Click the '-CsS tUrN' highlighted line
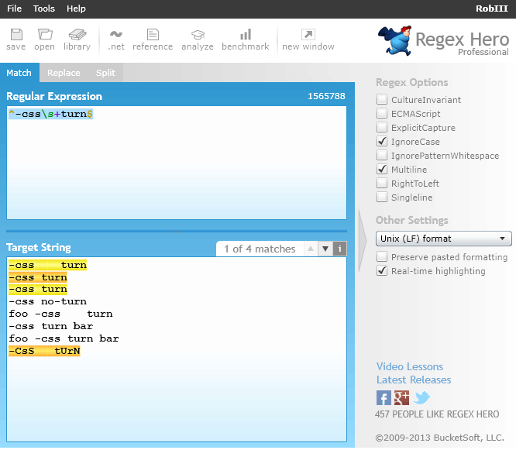The height and width of the screenshot is (450, 516). click(x=44, y=351)
